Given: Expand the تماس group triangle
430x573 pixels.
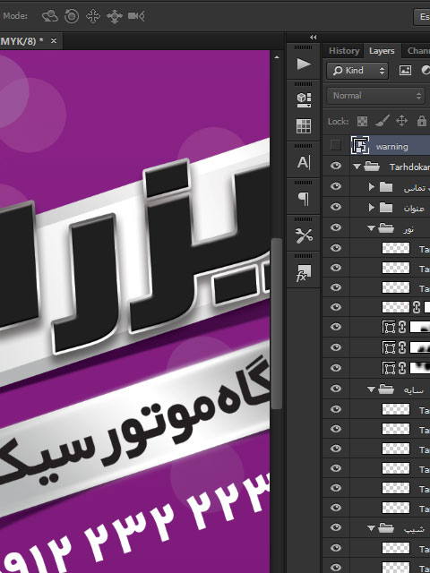Looking at the screenshot, I should pos(372,187).
